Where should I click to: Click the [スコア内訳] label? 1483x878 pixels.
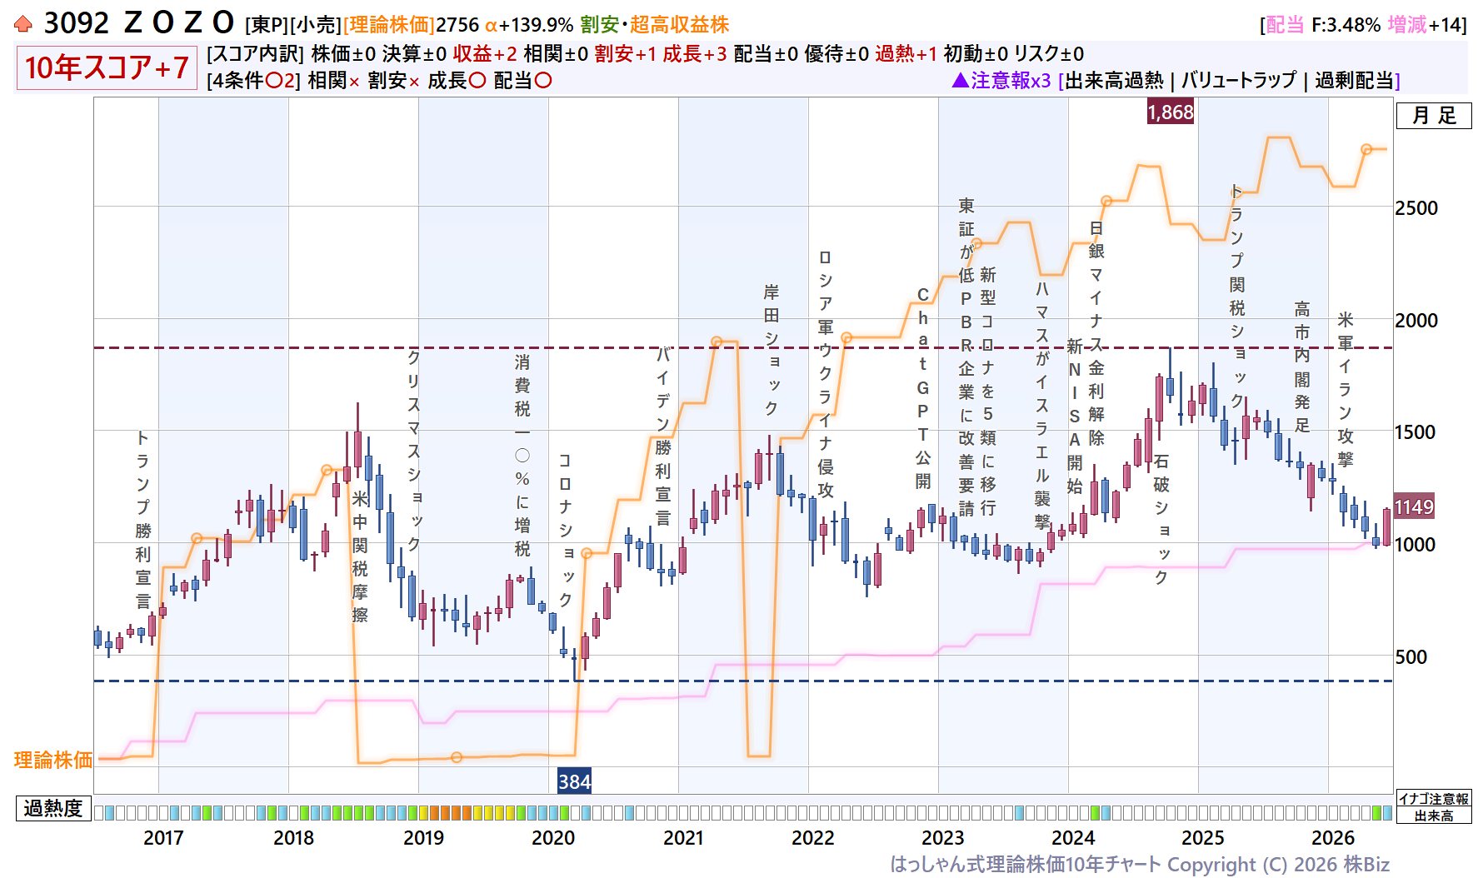point(255,54)
